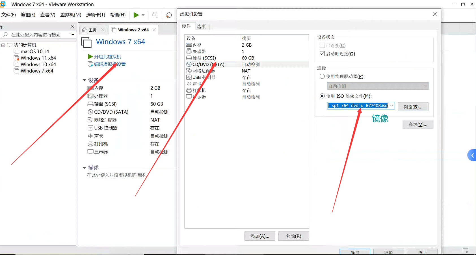Select USB 控制器 icon in settings device list
Image resolution: width=476 pixels, height=255 pixels.
click(x=189, y=77)
